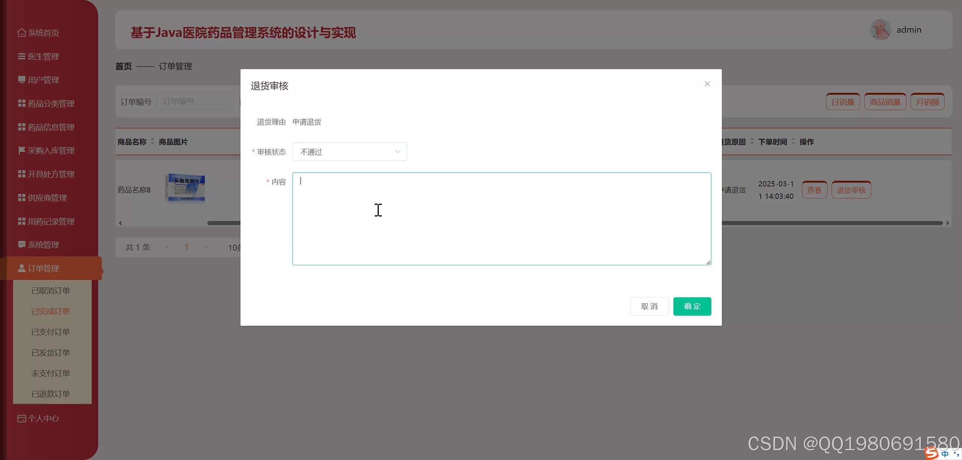Confirm the return review with 确定
The height and width of the screenshot is (460, 962).
click(x=692, y=306)
